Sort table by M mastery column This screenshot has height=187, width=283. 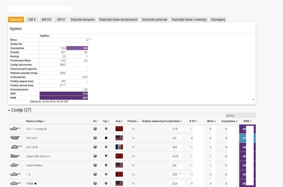pyautogui.click(x=95, y=121)
